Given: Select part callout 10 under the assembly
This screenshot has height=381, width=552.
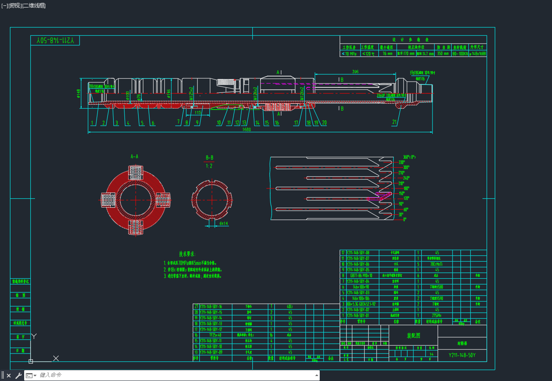Looking at the screenshot, I should 219,123.
